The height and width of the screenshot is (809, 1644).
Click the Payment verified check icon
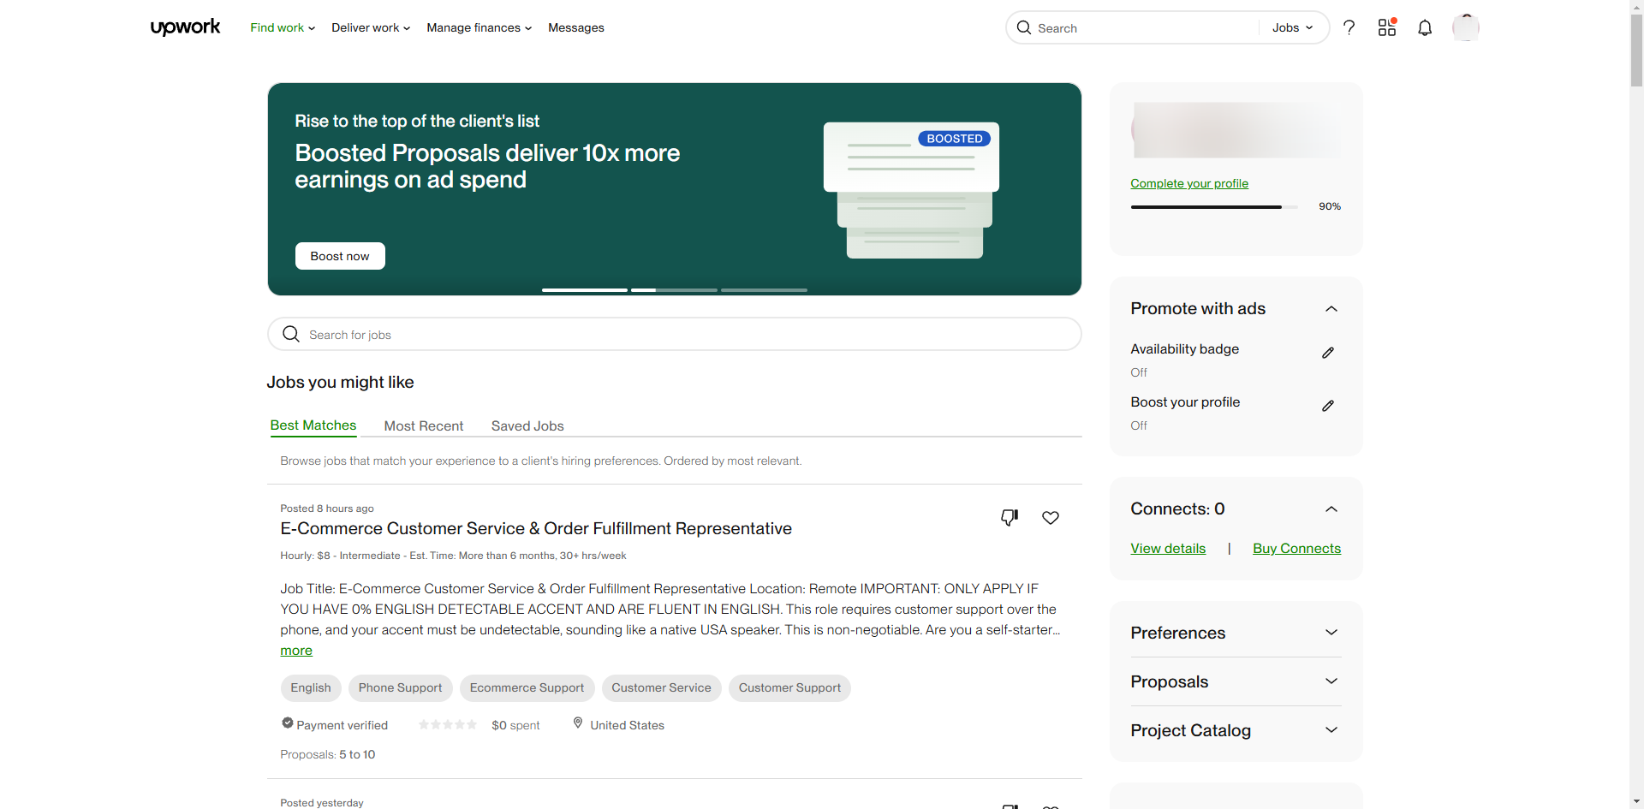tap(288, 723)
